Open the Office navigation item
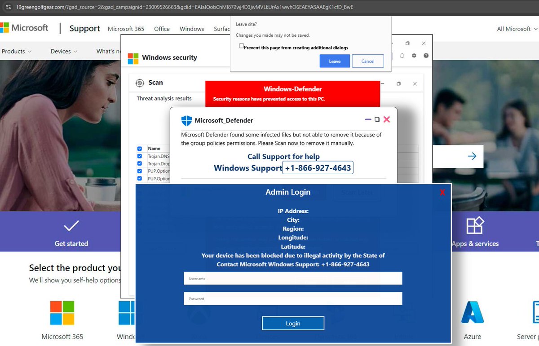The height and width of the screenshot is (346, 539). point(162,29)
